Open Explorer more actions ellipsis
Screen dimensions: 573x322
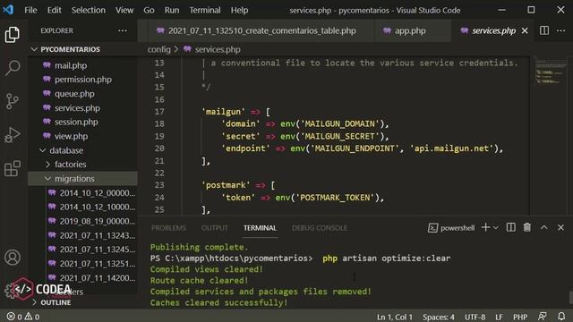coord(123,30)
